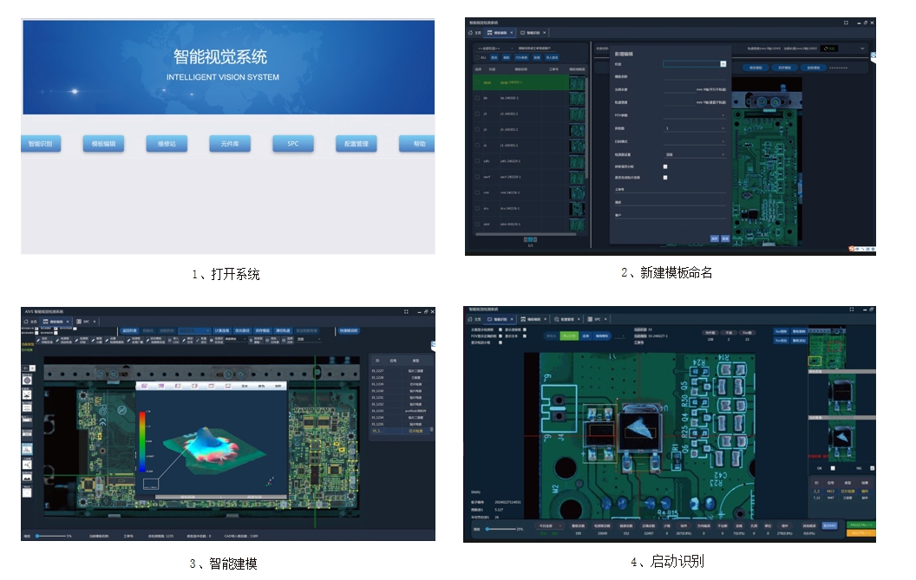Switch to the second tab in the template naming window

[498, 33]
